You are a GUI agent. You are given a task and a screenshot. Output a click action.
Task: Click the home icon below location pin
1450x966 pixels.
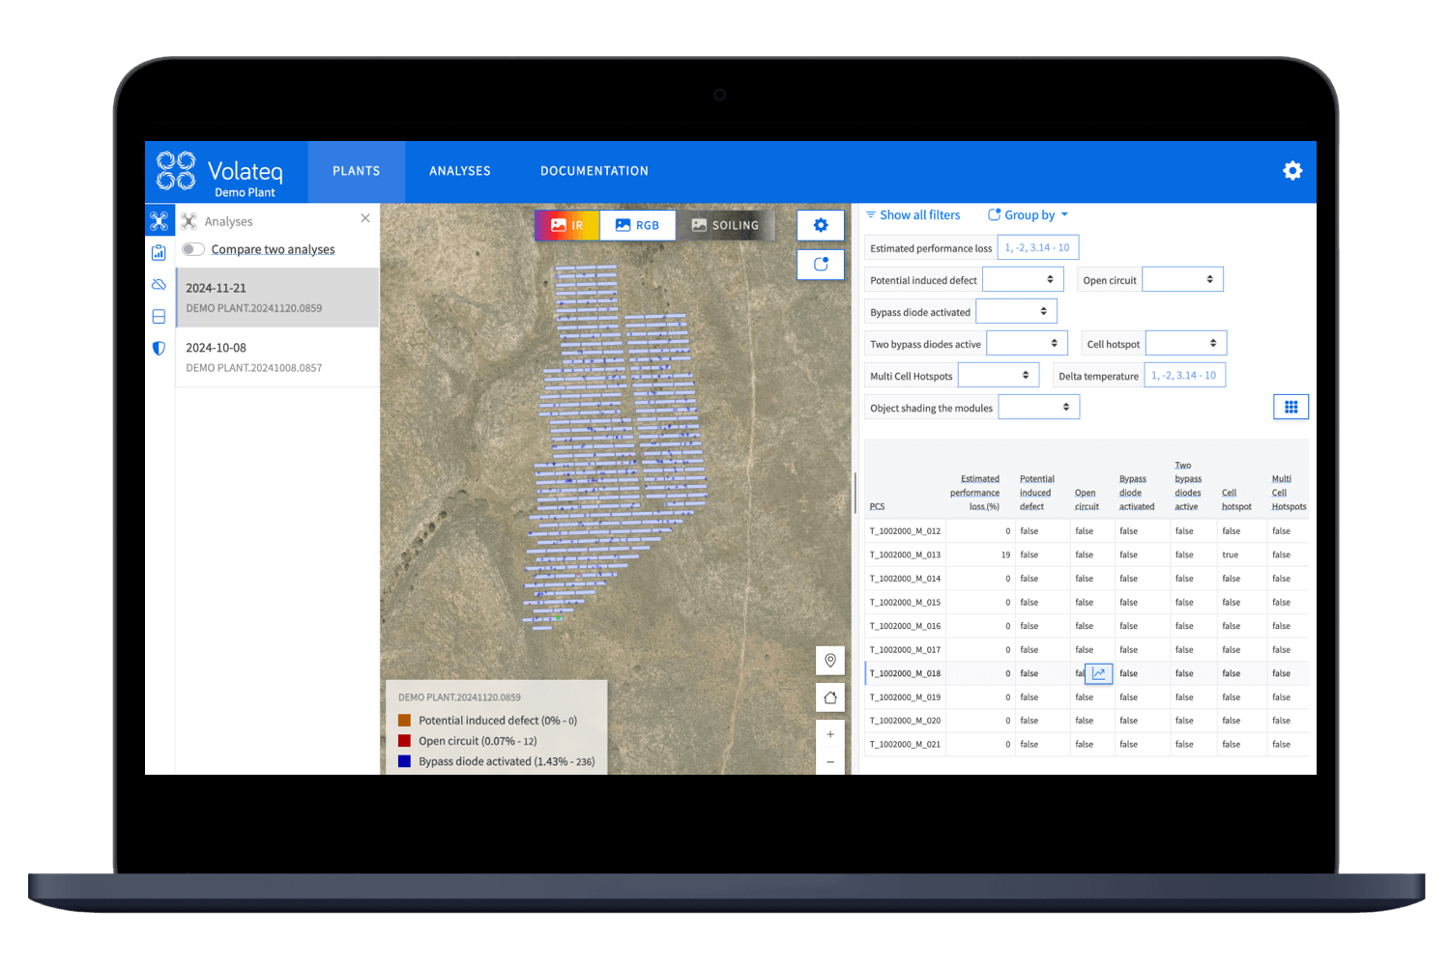(829, 696)
